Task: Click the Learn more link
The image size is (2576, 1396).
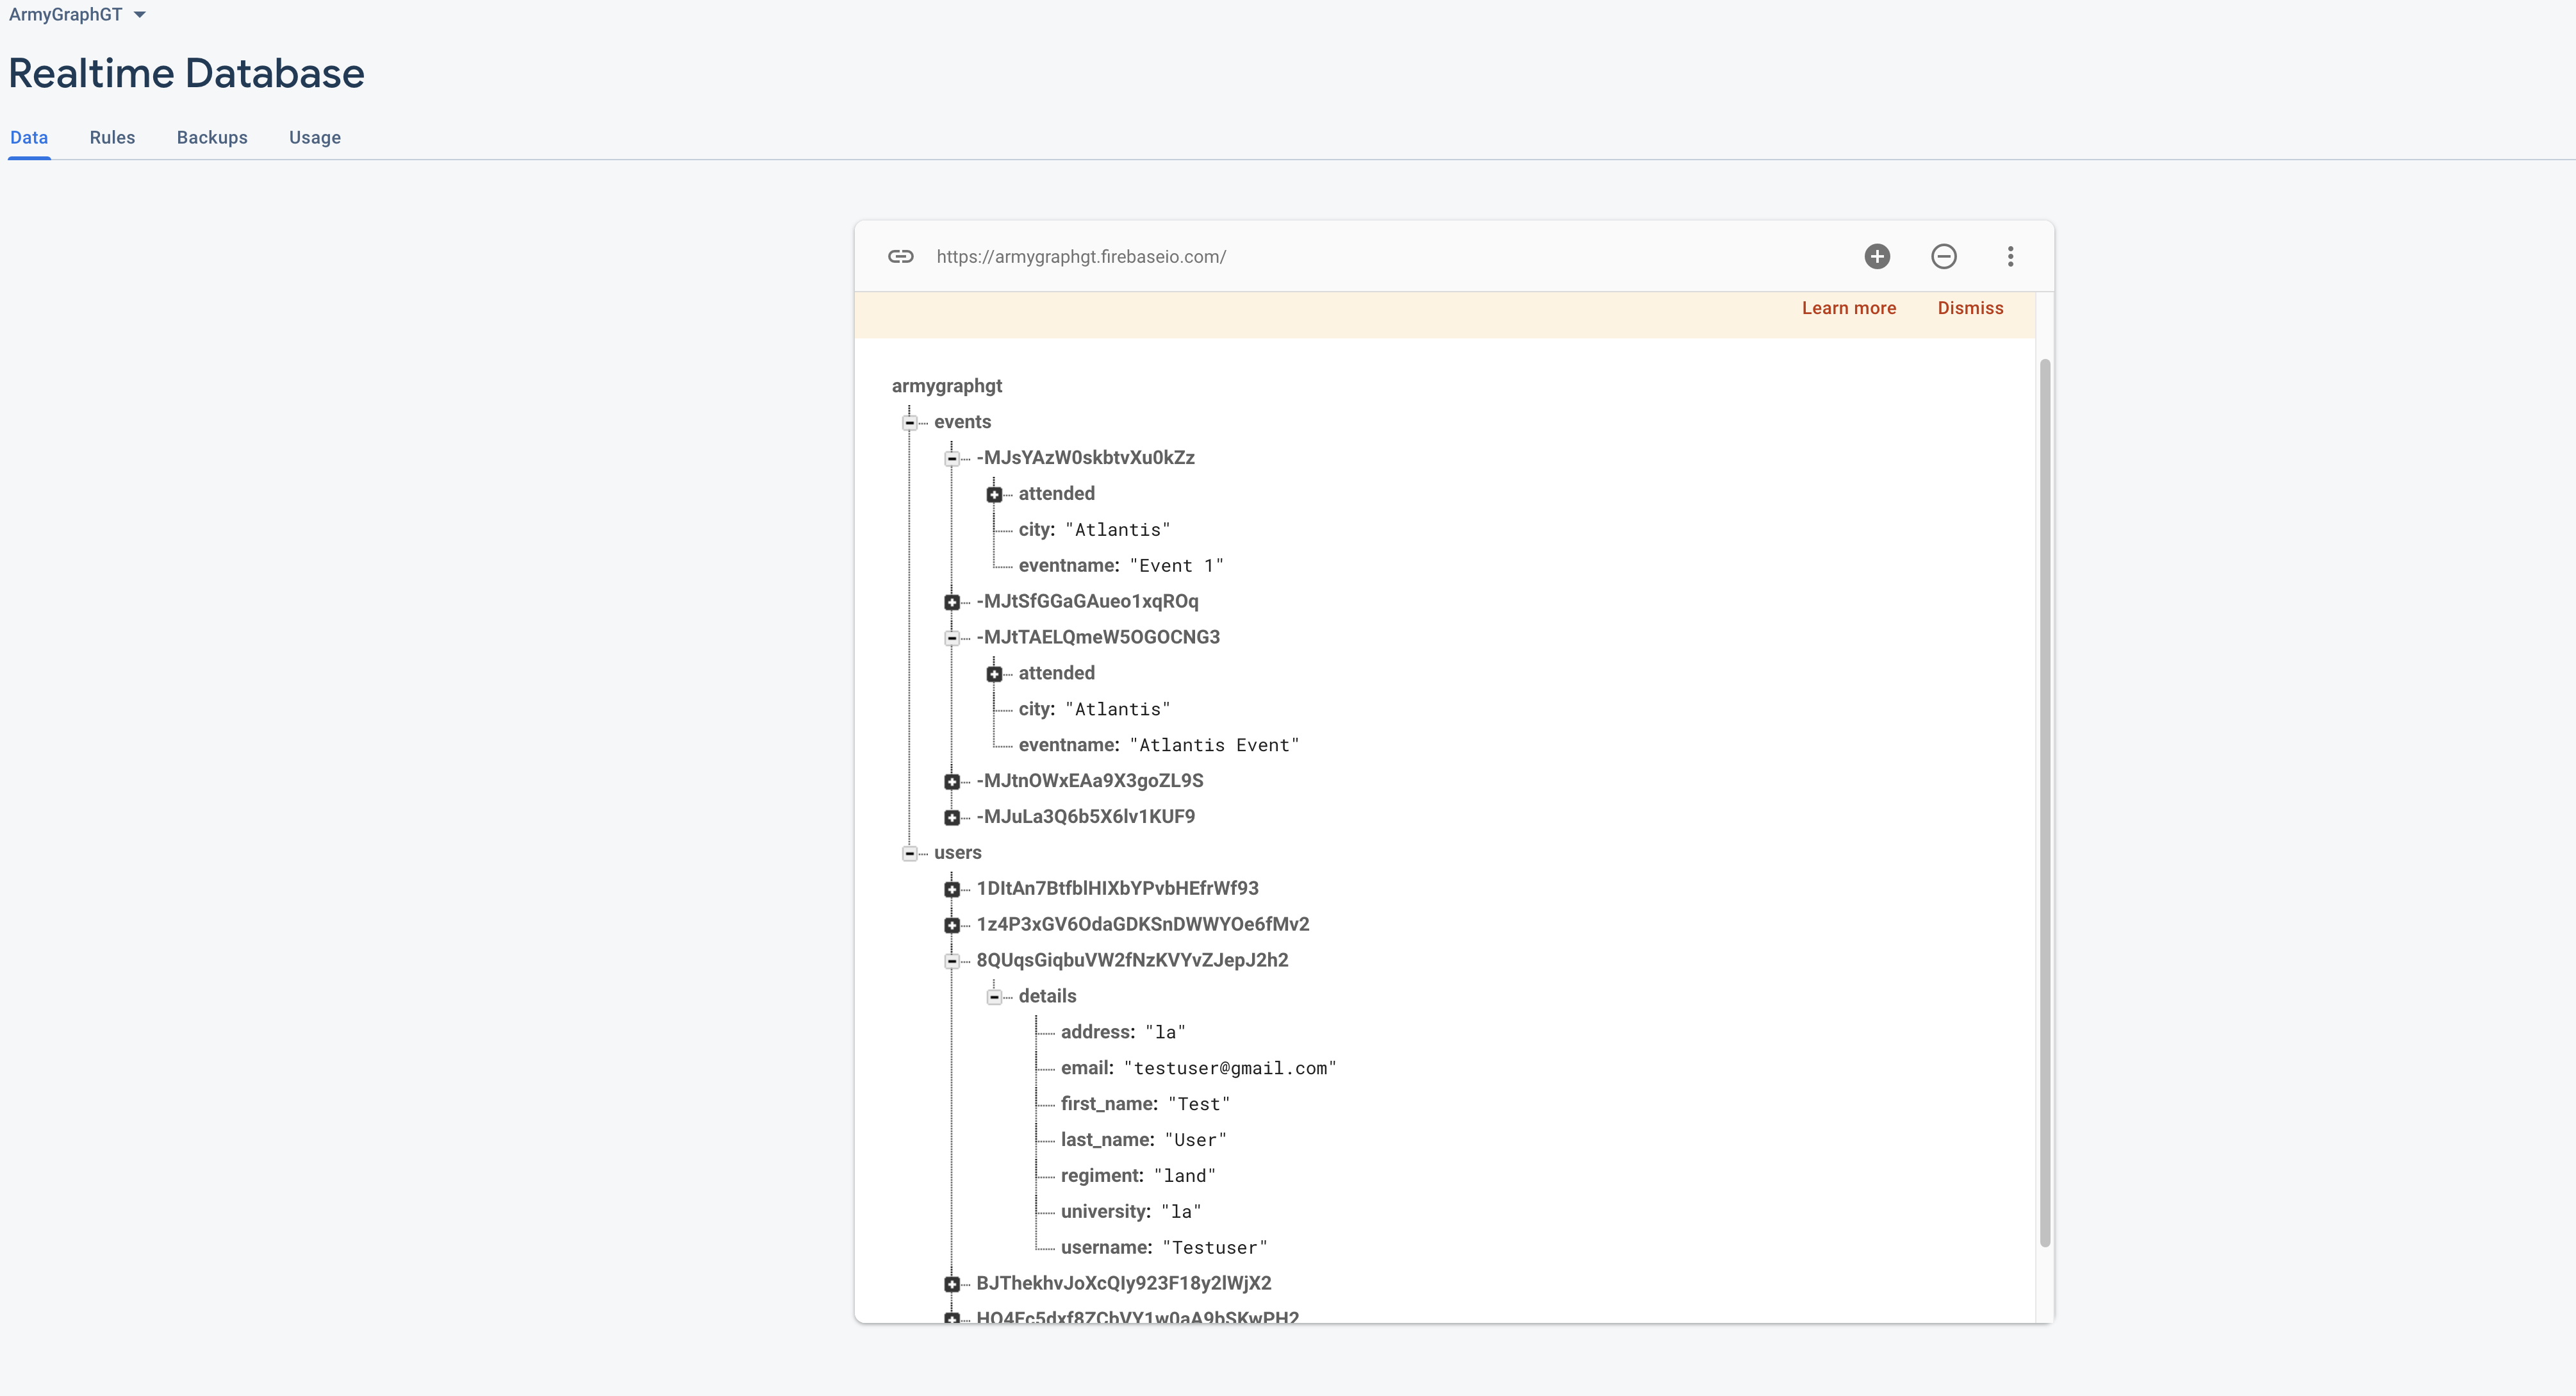Action: (x=1849, y=308)
